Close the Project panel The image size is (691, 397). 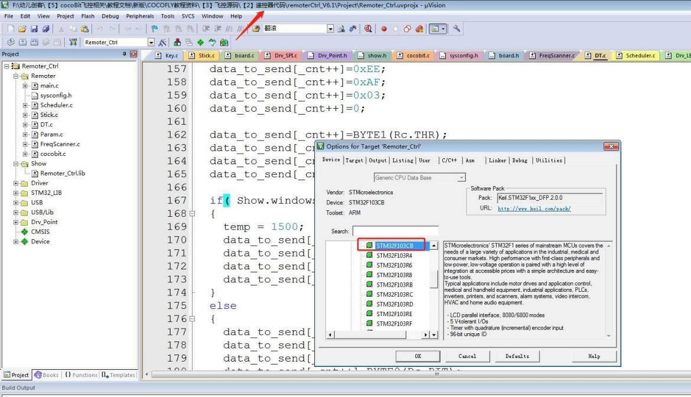tap(133, 54)
